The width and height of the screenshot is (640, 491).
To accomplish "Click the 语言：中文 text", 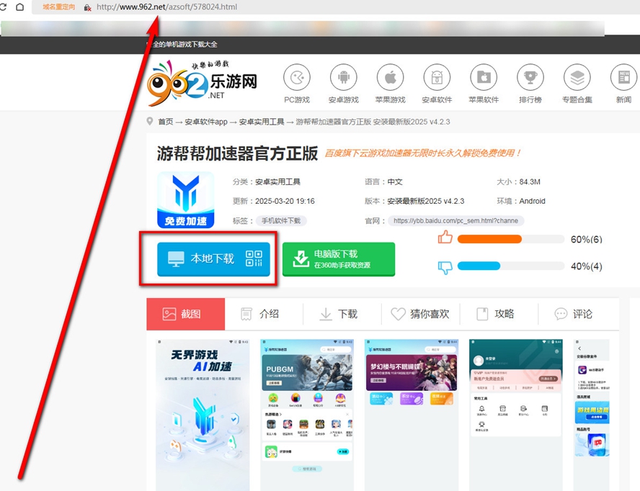I will (x=383, y=181).
